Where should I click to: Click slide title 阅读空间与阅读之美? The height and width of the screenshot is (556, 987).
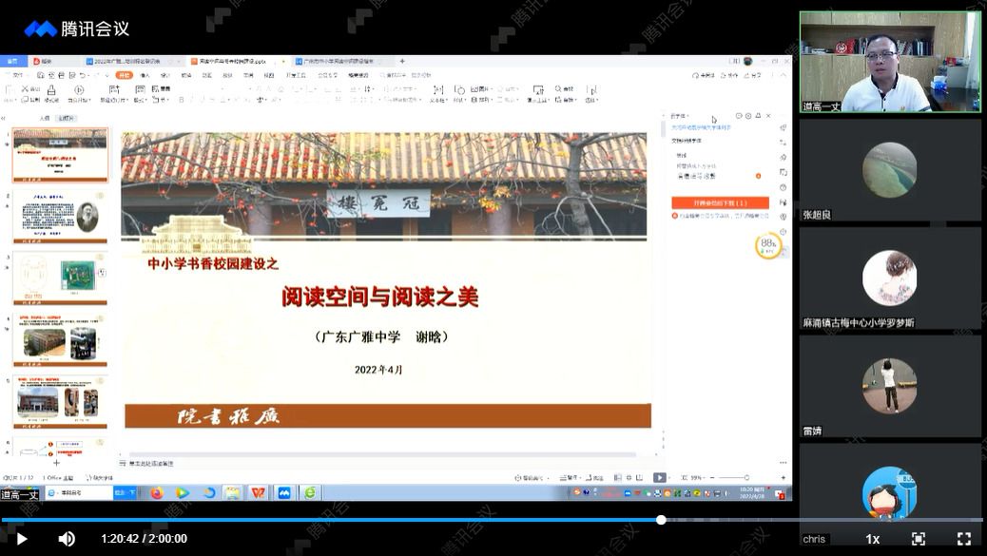[x=380, y=297]
